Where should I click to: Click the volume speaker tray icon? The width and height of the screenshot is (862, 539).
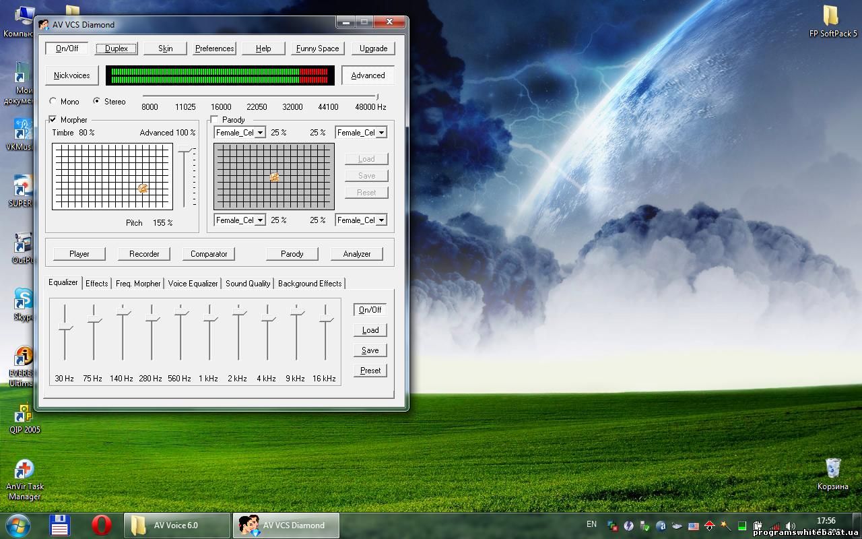tap(791, 526)
